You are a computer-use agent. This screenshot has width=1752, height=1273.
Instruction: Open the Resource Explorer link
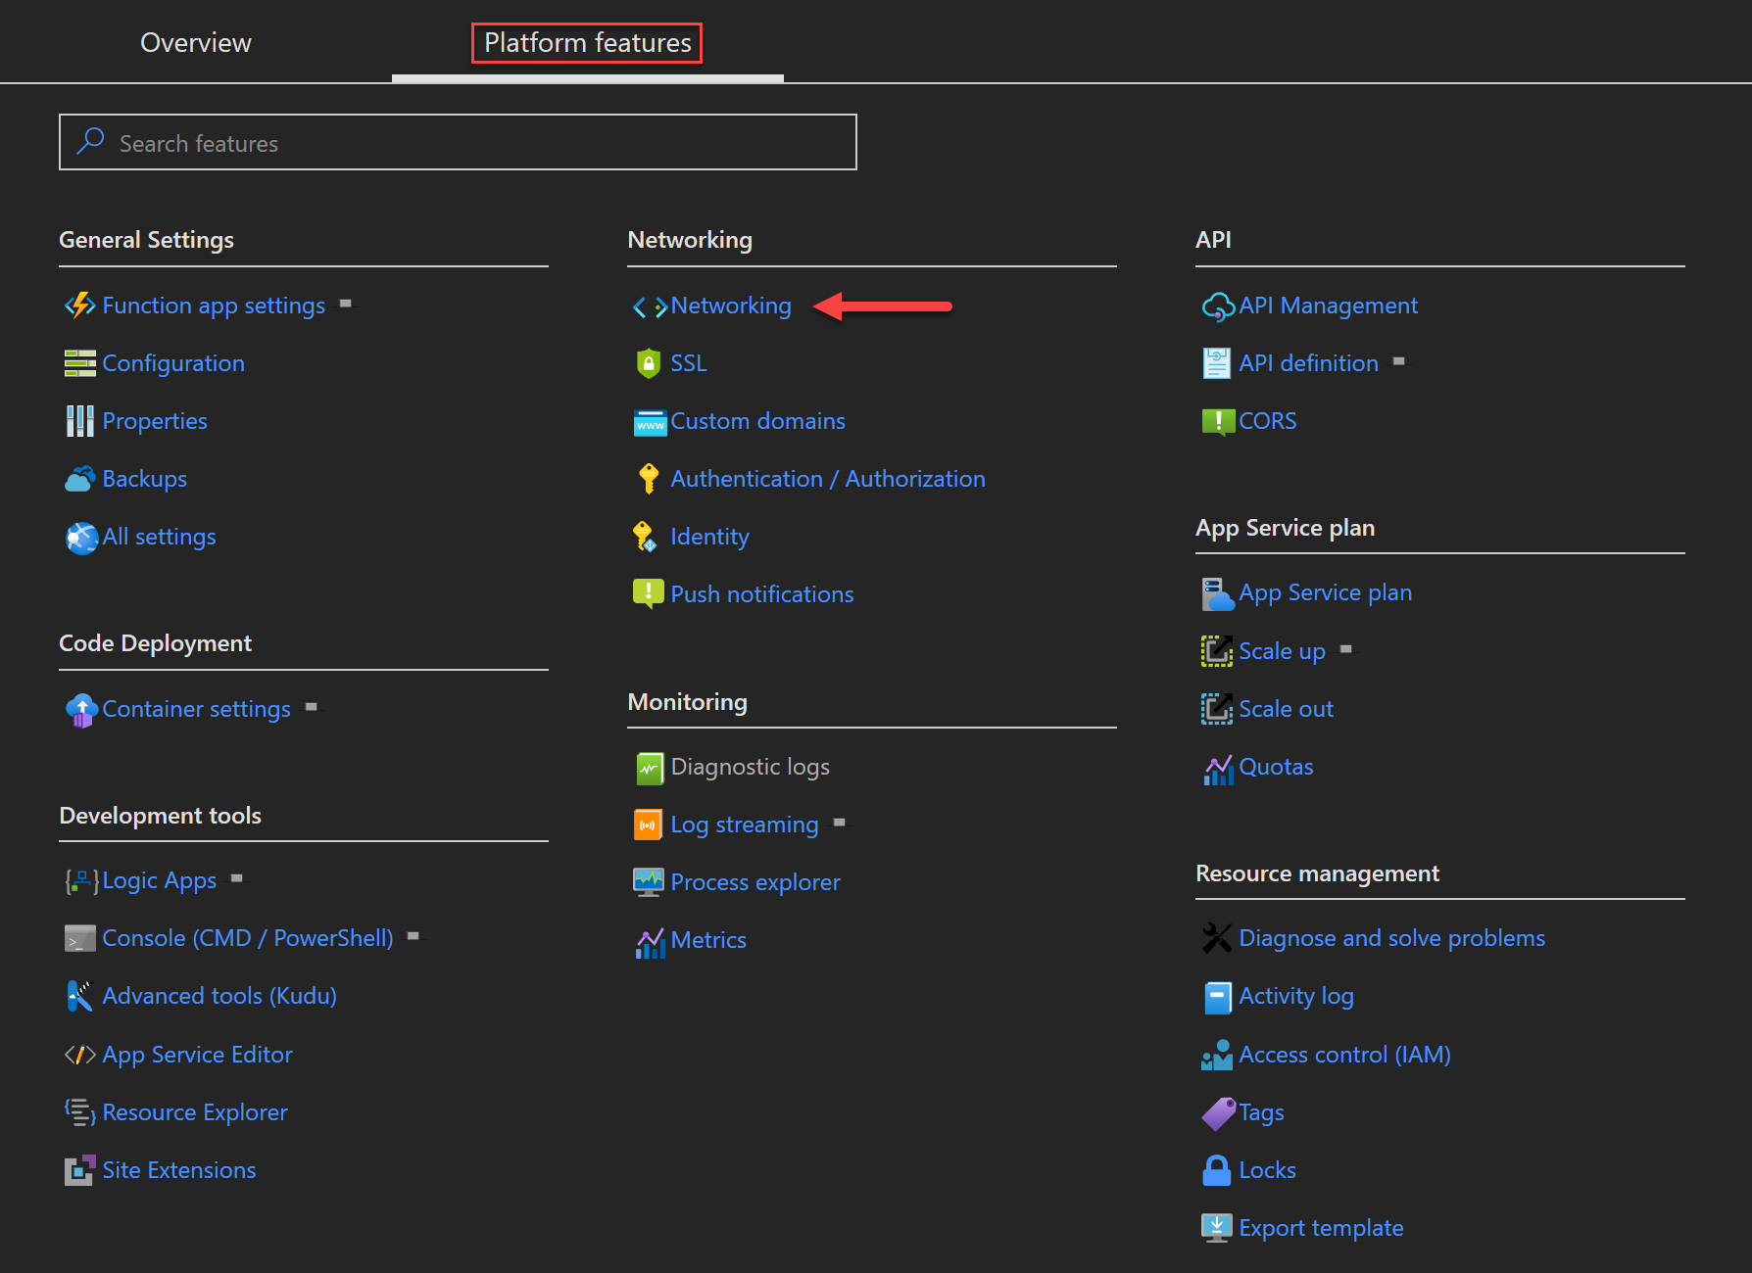click(x=195, y=1112)
